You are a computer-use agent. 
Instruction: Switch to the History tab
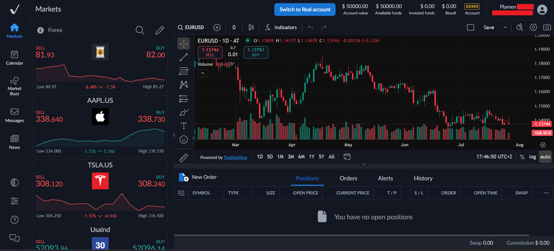click(423, 178)
